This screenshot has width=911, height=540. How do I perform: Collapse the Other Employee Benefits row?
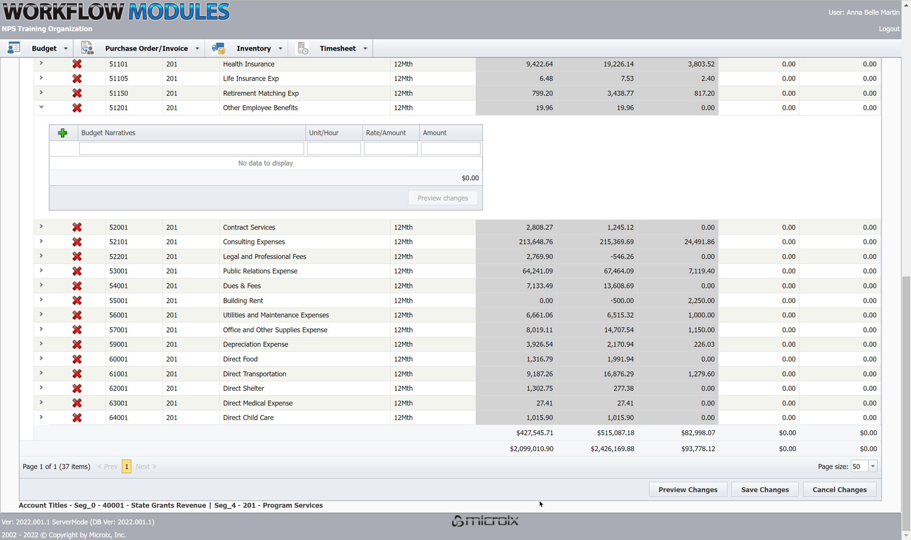(x=41, y=107)
